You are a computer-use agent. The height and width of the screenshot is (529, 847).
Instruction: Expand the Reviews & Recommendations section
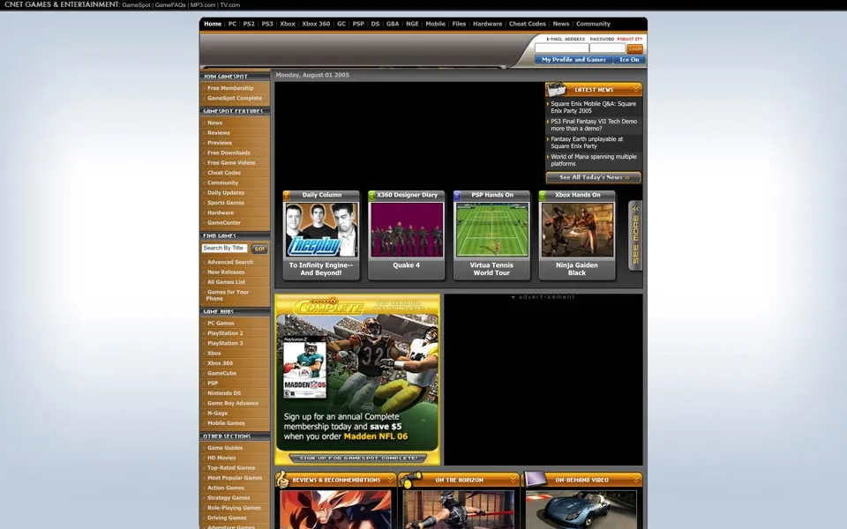point(390,480)
